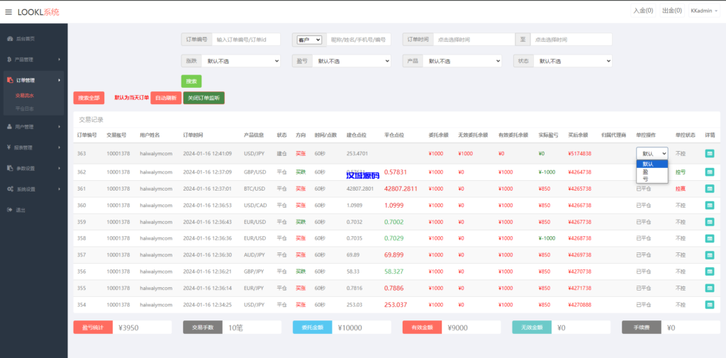Screen dimensions: 726x358
Task: Click the hamburger menu icon beside LOOKL
Action: tap(9, 12)
